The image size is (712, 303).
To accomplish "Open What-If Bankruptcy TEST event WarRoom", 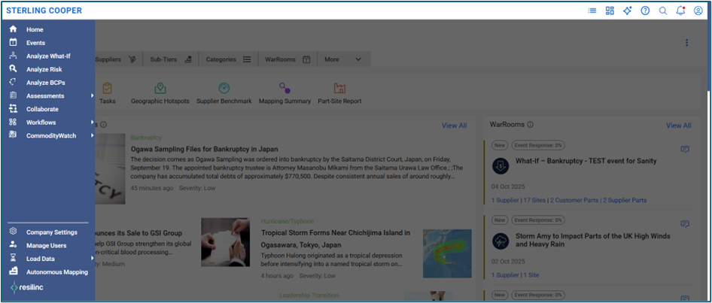I will [586, 161].
